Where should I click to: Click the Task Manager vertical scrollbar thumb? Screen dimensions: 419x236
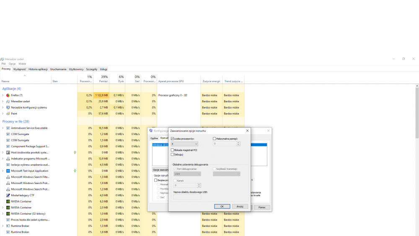(x=417, y=113)
